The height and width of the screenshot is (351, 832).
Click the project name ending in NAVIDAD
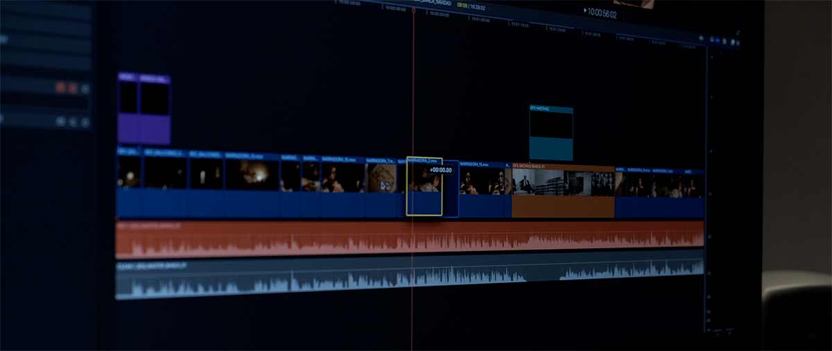432,3
